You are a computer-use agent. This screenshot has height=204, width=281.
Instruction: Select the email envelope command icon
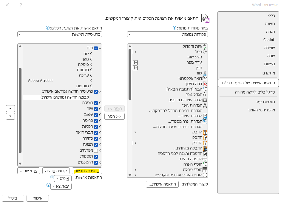(205, 78)
